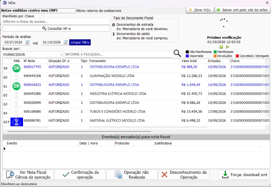This screenshot has height=187, width=271.
Task: Switch to Último retorno da webservice tab
Action: coord(98,11)
